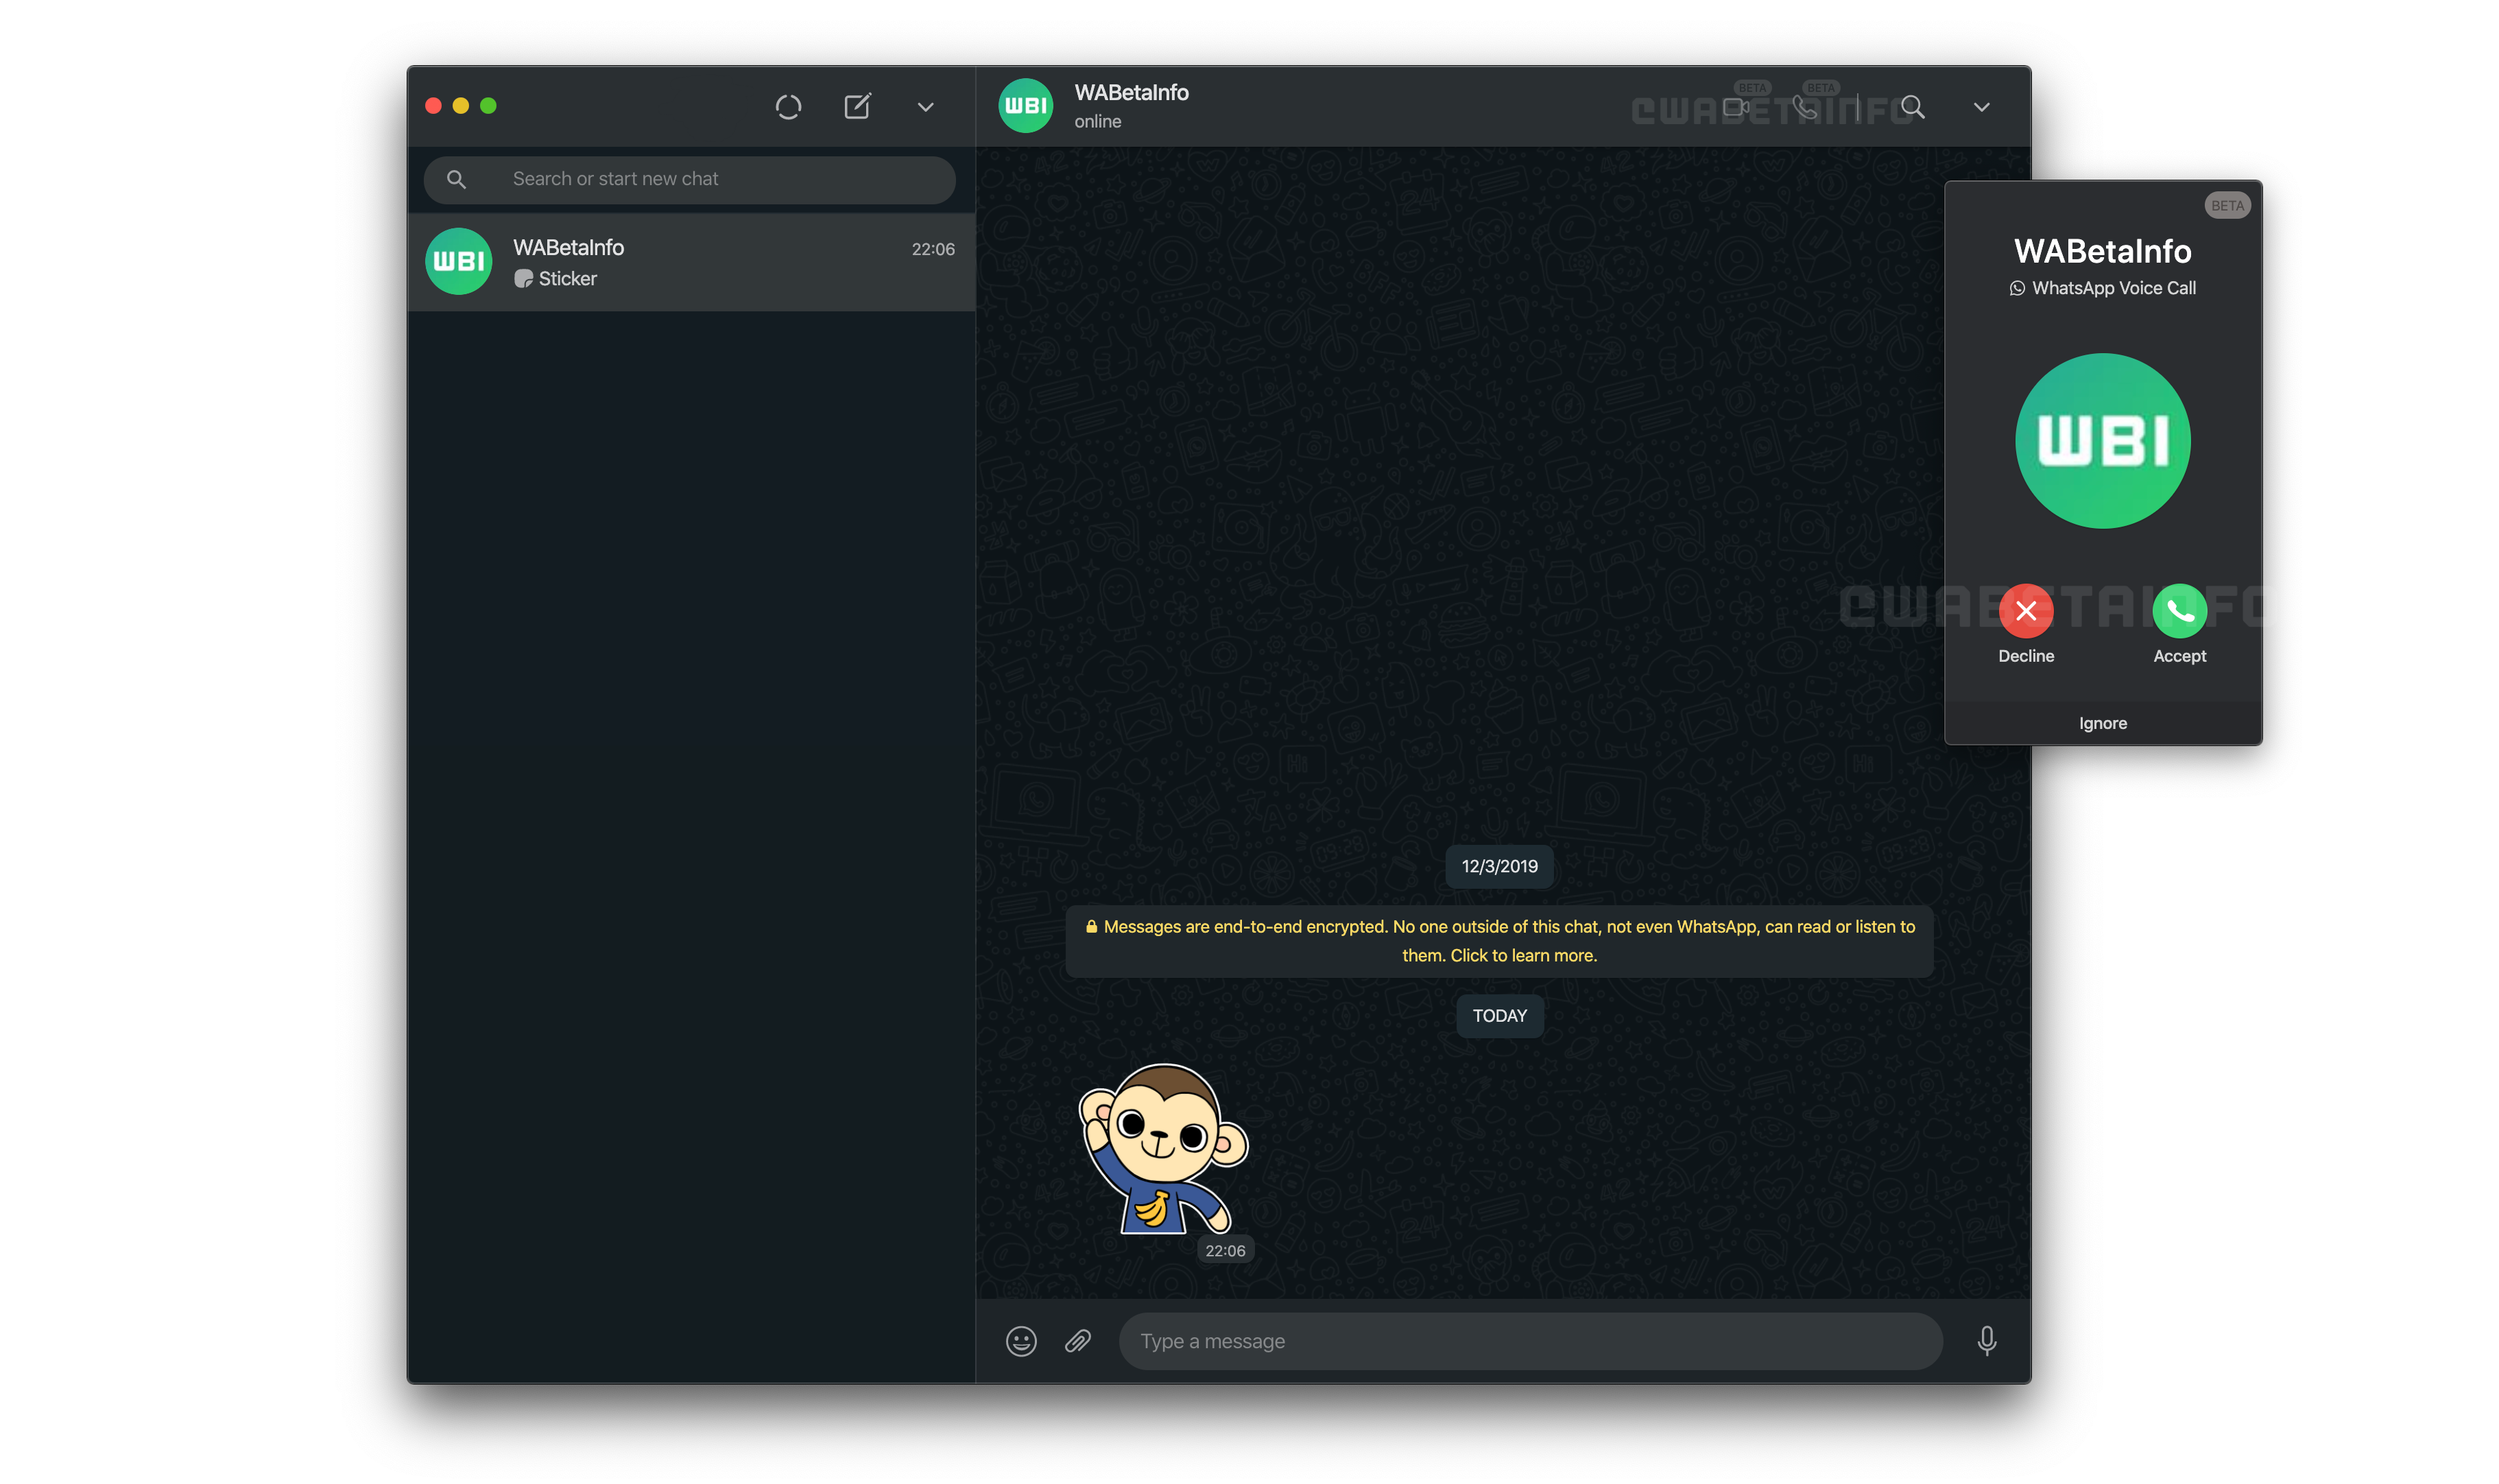
Task: Start a new chat with compose icon
Action: coord(857,106)
